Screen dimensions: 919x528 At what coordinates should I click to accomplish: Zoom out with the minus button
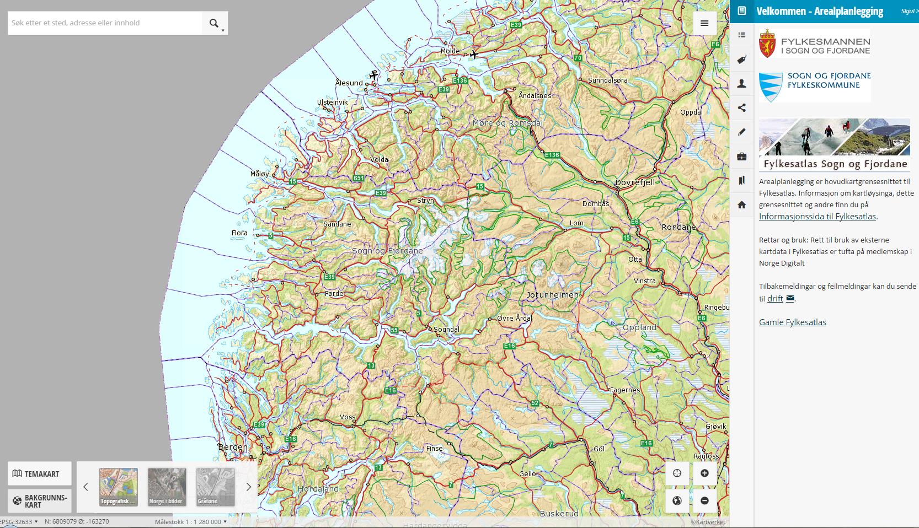coord(704,500)
